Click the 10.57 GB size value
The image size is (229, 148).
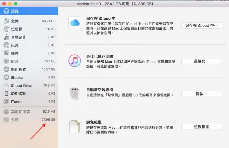coord(49,69)
